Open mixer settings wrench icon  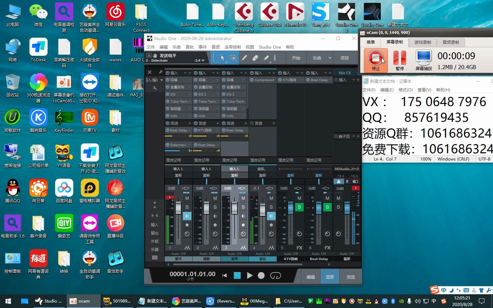click(155, 88)
